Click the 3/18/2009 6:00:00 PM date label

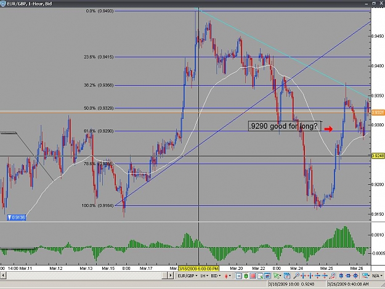[198, 269]
